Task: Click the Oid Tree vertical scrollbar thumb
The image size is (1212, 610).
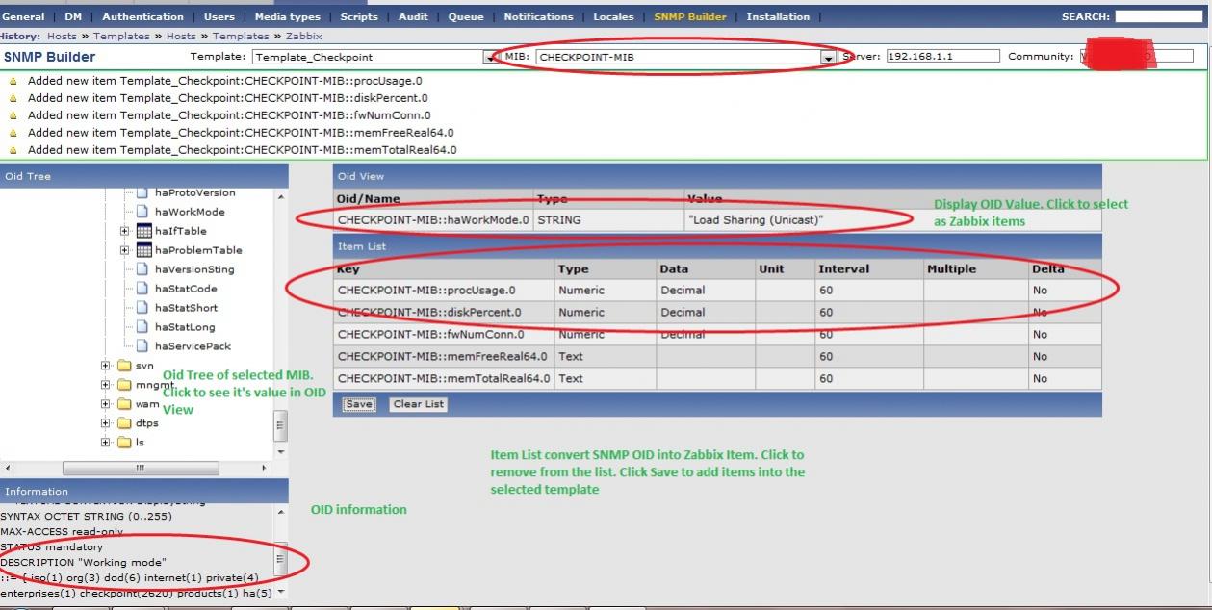Action: pos(280,424)
